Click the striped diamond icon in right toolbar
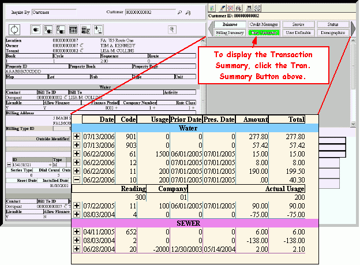The width and height of the screenshot is (360, 265). [257, 8]
